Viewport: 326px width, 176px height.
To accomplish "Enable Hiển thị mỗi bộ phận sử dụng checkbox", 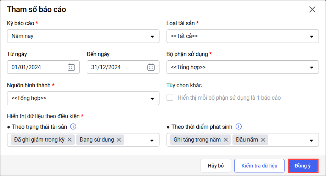I will pyautogui.click(x=170, y=98).
